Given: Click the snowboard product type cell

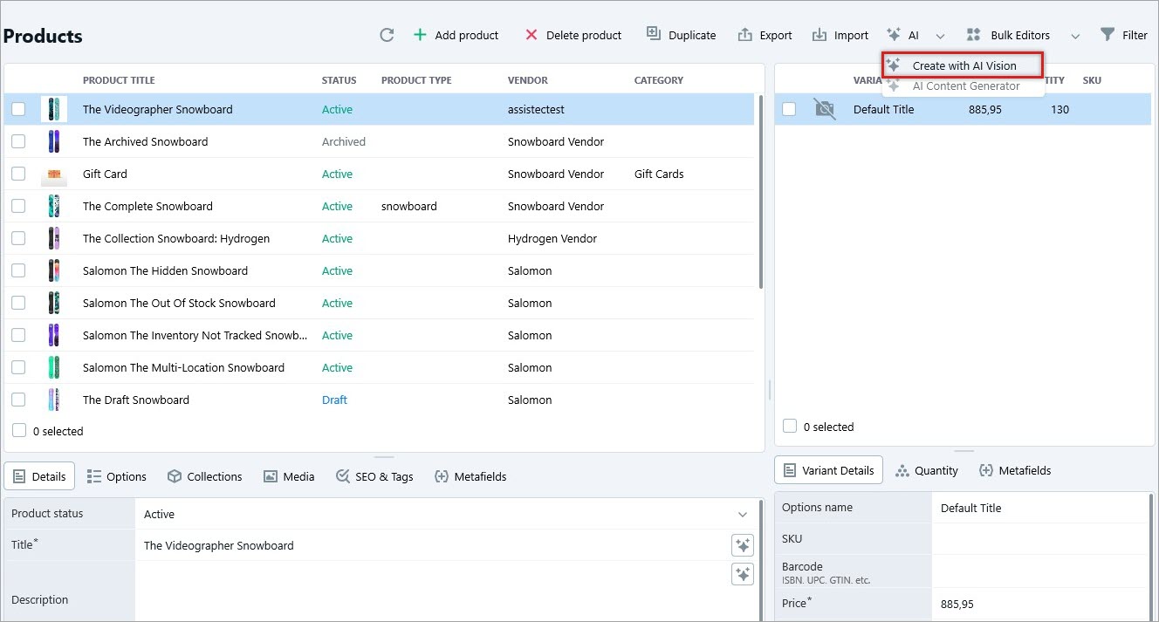Looking at the screenshot, I should click(409, 206).
